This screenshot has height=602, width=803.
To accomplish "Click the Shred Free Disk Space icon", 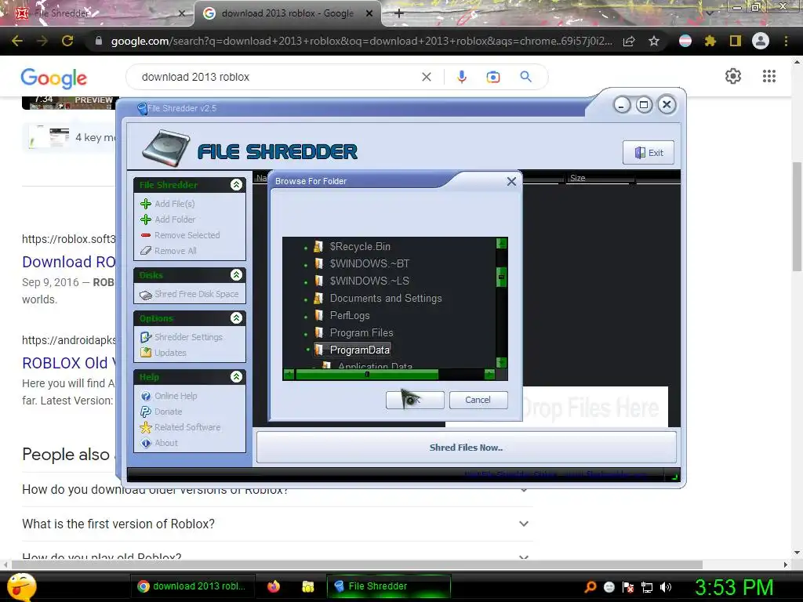I will 146,295.
